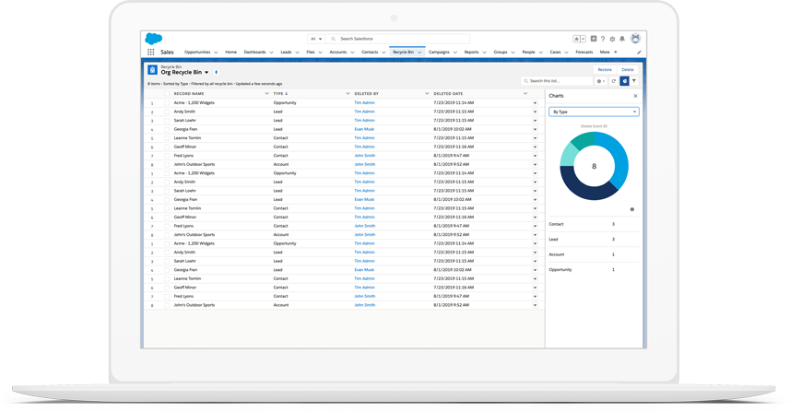Expand the Deleted Date column menu chevron
The width and height of the screenshot is (790, 412).
pos(525,94)
